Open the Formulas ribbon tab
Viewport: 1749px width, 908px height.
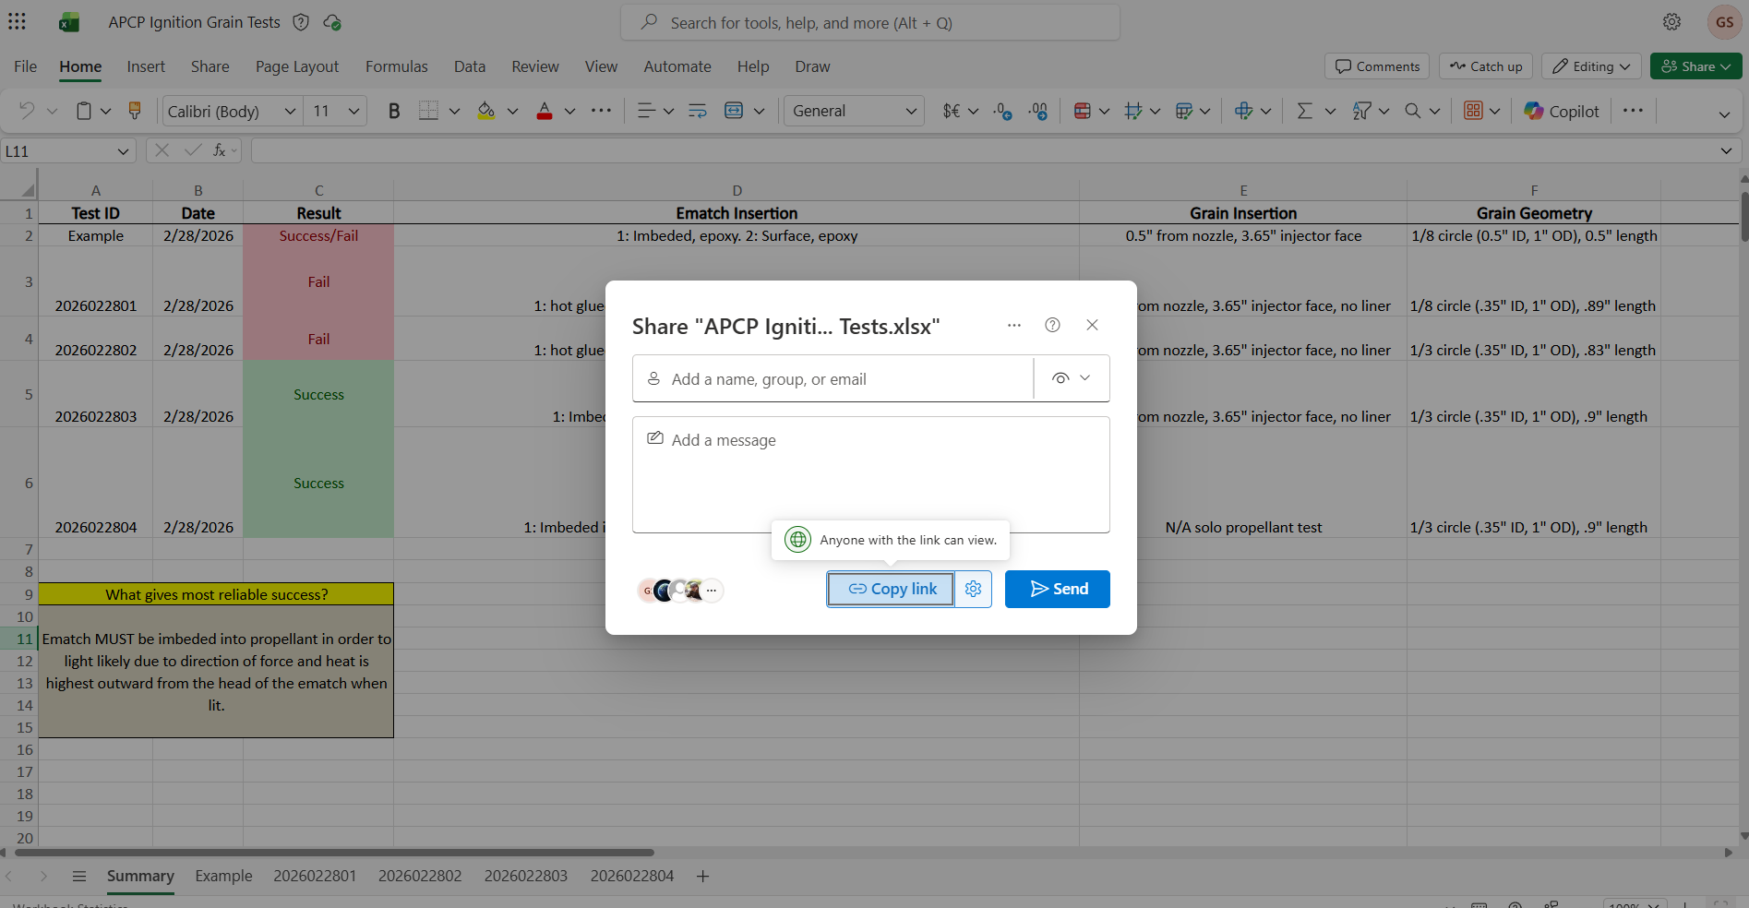tap(397, 66)
